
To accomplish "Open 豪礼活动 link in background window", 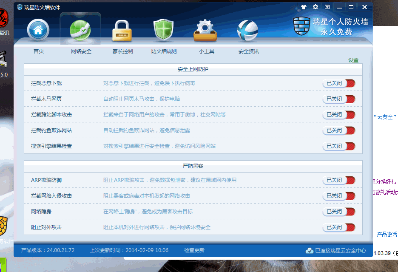I will (385, 193).
